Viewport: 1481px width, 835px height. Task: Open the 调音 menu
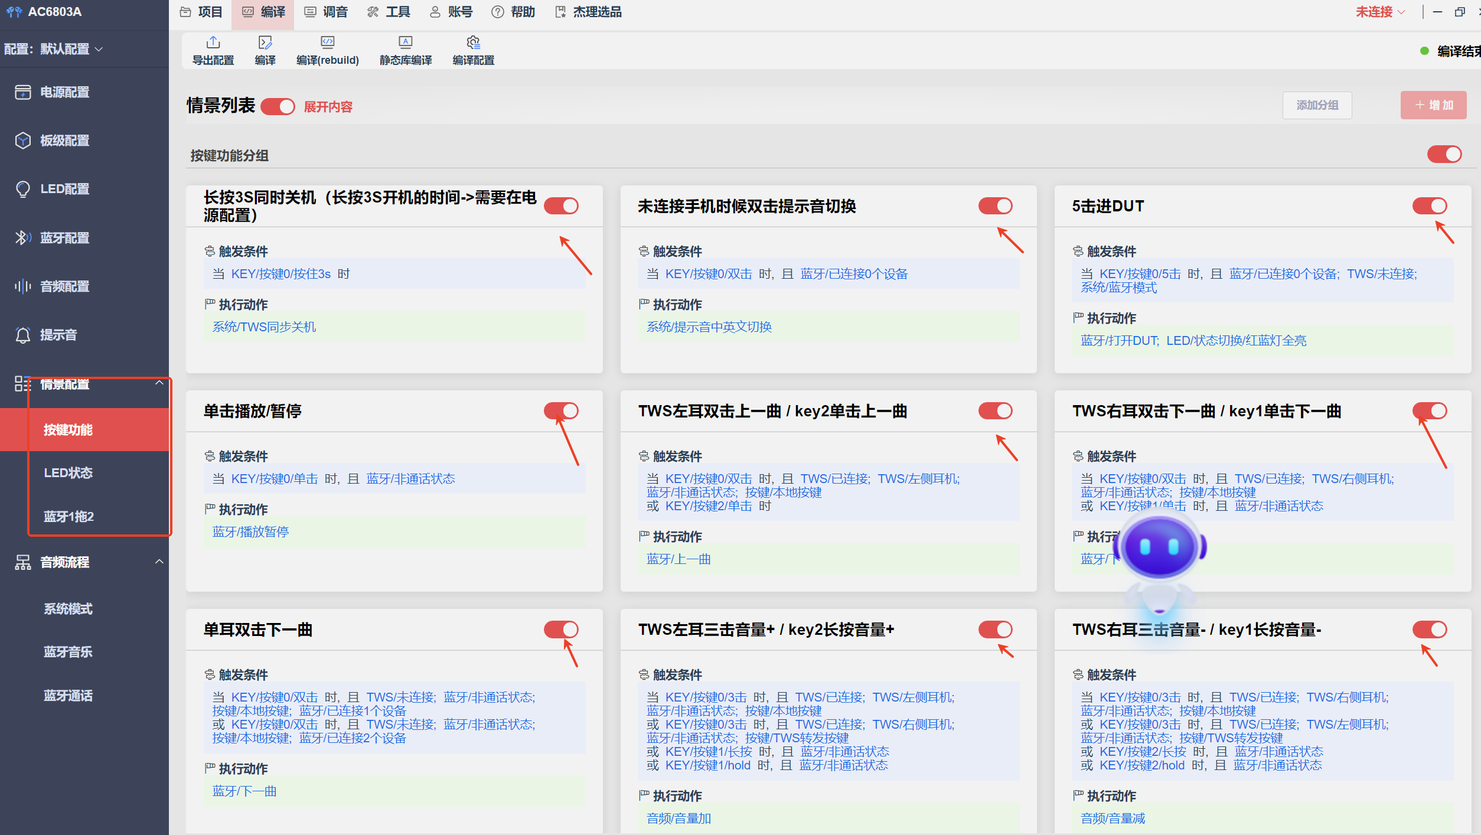click(326, 12)
